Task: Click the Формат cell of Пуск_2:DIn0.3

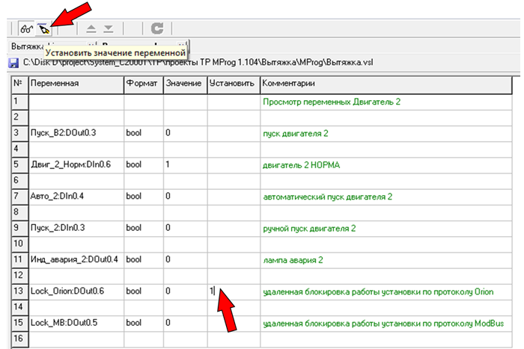Action: (x=143, y=227)
